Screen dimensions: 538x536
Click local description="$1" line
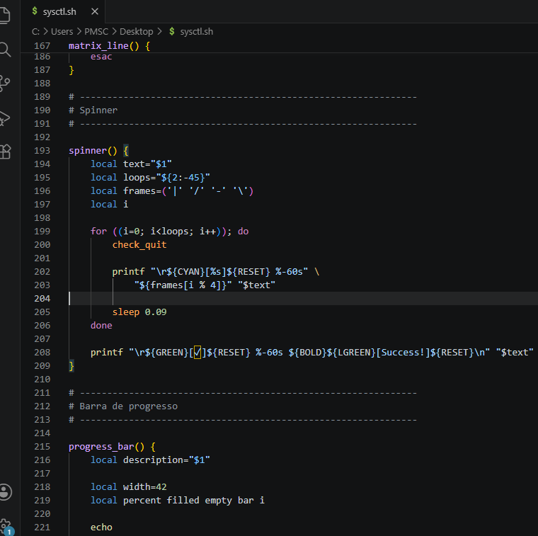(150, 460)
